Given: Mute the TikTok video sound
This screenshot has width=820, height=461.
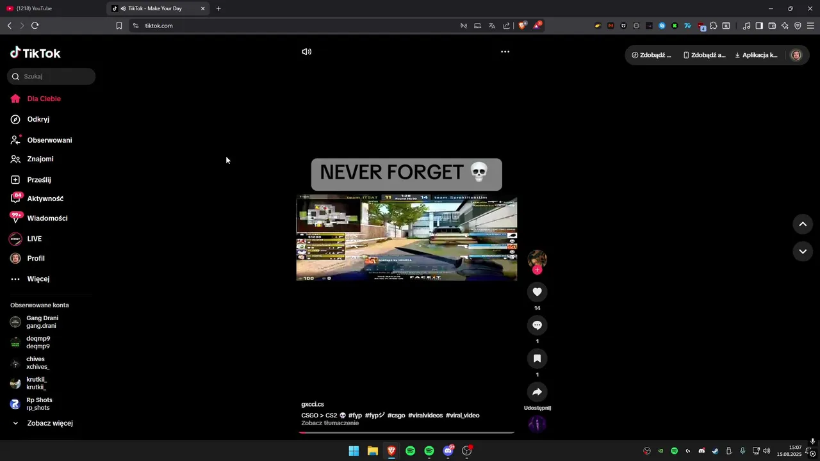Looking at the screenshot, I should click(306, 52).
